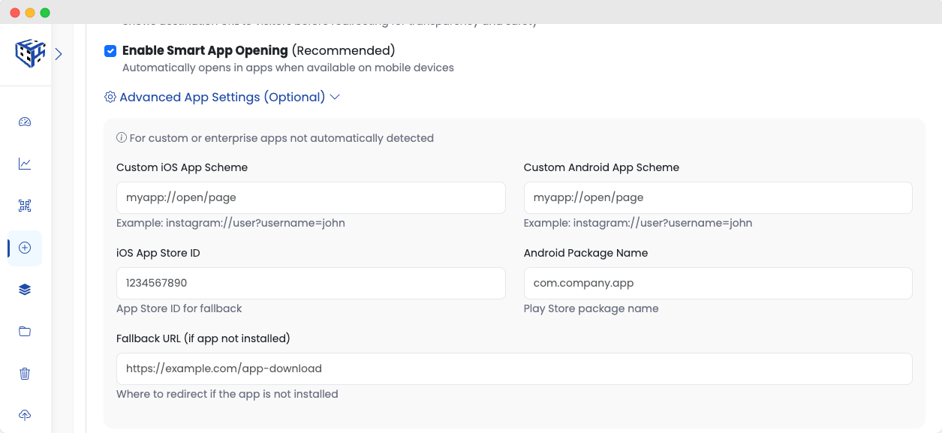Screen dimensions: 942x433
Task: Click the info icon beside custom apps note
Action: pos(121,138)
